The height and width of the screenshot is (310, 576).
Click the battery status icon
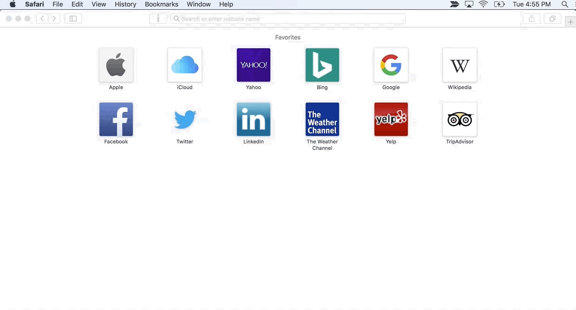coord(499,4)
